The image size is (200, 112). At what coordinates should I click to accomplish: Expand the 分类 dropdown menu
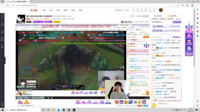[58, 10]
